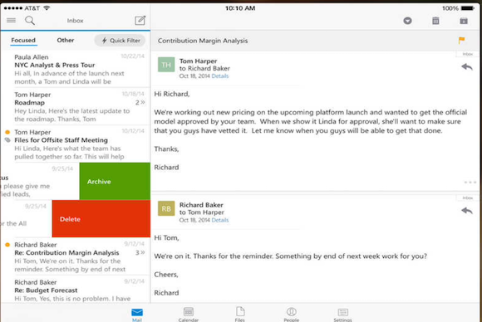Click the Contribution Margin Analysis subject header
Image resolution: width=482 pixels, height=322 pixels.
[203, 41]
